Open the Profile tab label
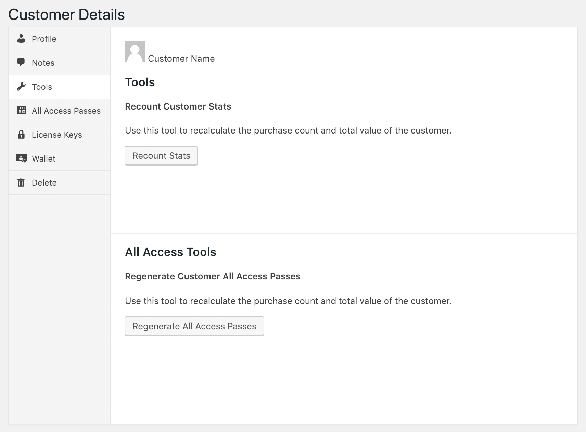This screenshot has height=432, width=586. pyautogui.click(x=44, y=39)
